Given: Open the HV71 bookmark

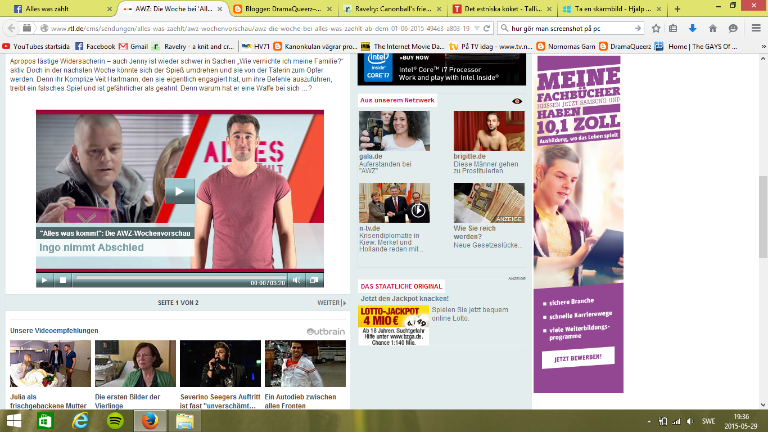Looking at the screenshot, I should (x=256, y=47).
